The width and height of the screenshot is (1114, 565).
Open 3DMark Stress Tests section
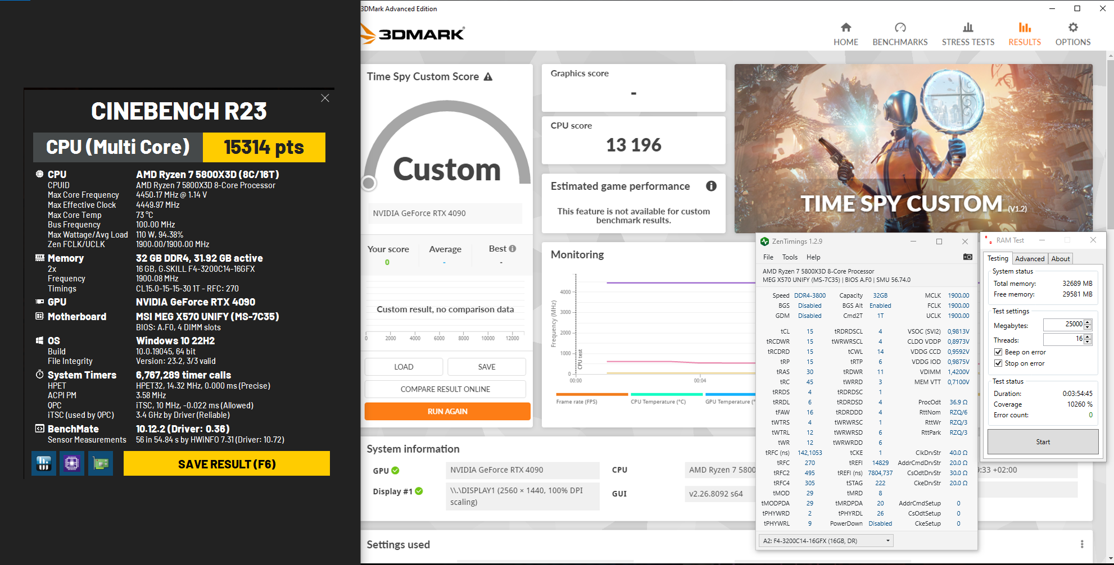(968, 34)
